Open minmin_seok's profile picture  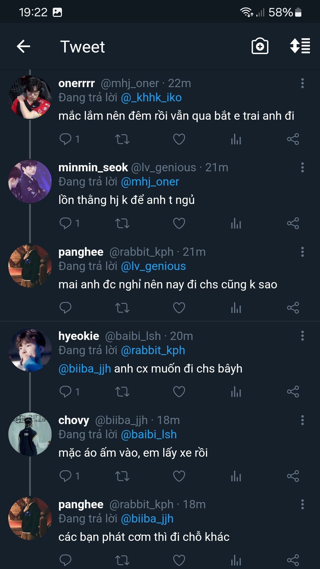30,181
